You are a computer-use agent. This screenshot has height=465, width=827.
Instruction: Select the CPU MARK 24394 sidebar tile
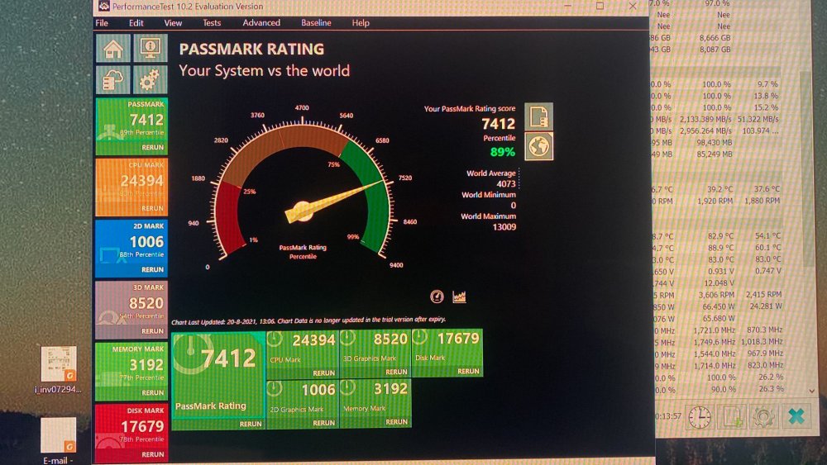[131, 187]
